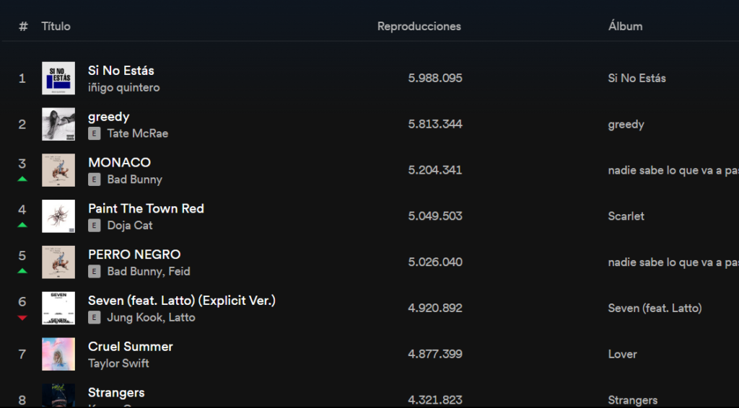Click the explicit badge next to Doja Cat
Image resolution: width=739 pixels, height=408 pixels.
click(95, 226)
